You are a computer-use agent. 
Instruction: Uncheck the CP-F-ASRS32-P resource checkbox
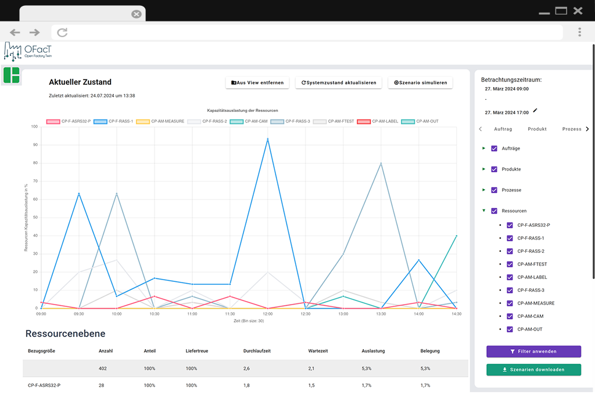[x=510, y=225]
